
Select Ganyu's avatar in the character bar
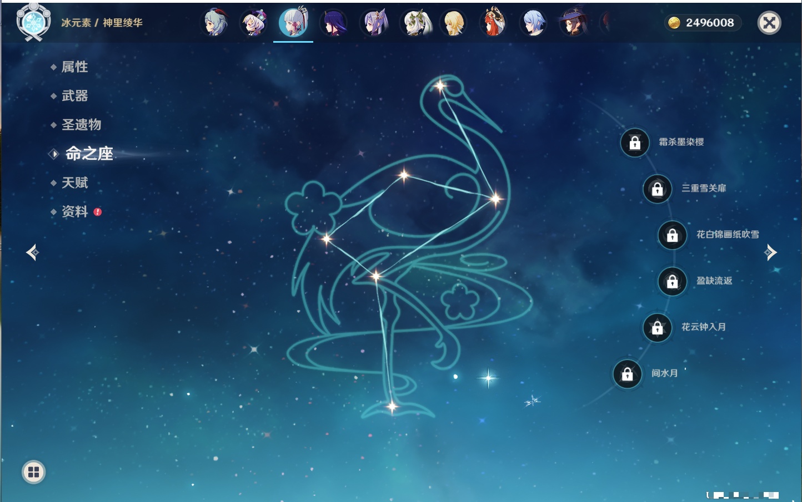click(215, 23)
